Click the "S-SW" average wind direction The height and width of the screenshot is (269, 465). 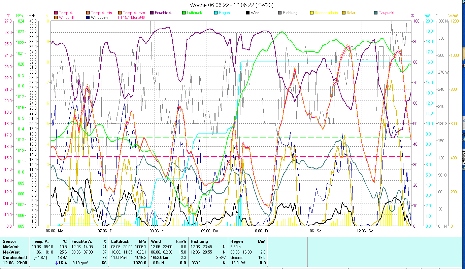click(221, 258)
